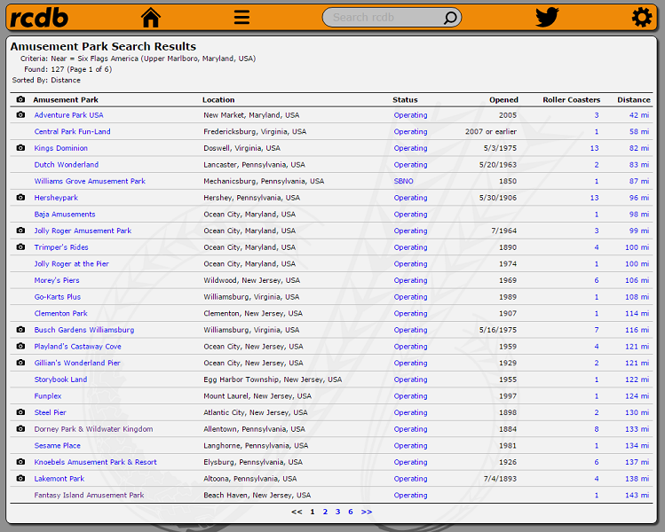The height and width of the screenshot is (532, 665).
Task: Click 143 mi distance for Fantasy Island
Action: (637, 495)
